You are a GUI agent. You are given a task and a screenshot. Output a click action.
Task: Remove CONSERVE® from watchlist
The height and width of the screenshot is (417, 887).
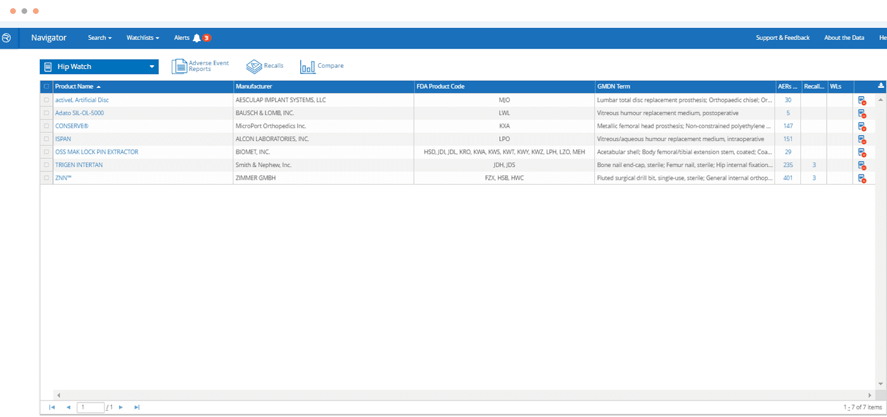click(x=862, y=127)
